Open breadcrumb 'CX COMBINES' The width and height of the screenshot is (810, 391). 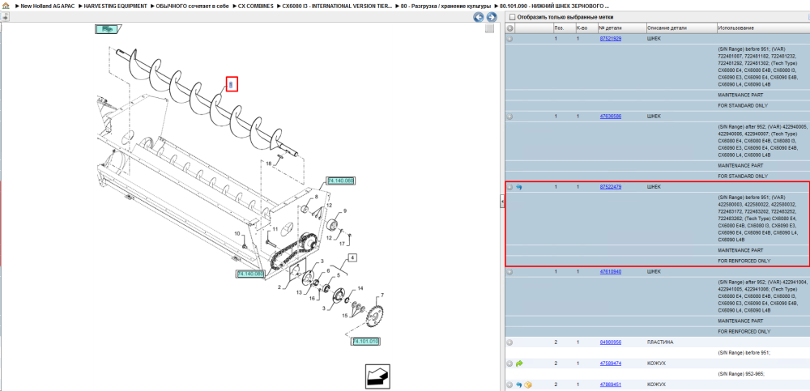pyautogui.click(x=256, y=6)
